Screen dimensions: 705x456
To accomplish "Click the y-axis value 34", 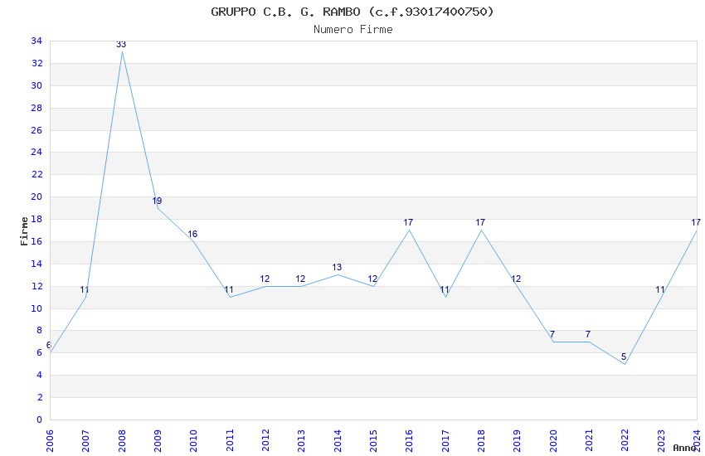I will point(36,41).
